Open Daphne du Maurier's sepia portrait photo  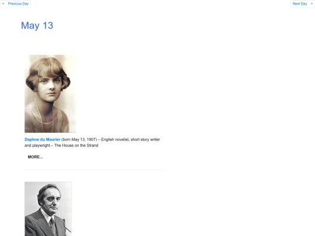click(50, 94)
